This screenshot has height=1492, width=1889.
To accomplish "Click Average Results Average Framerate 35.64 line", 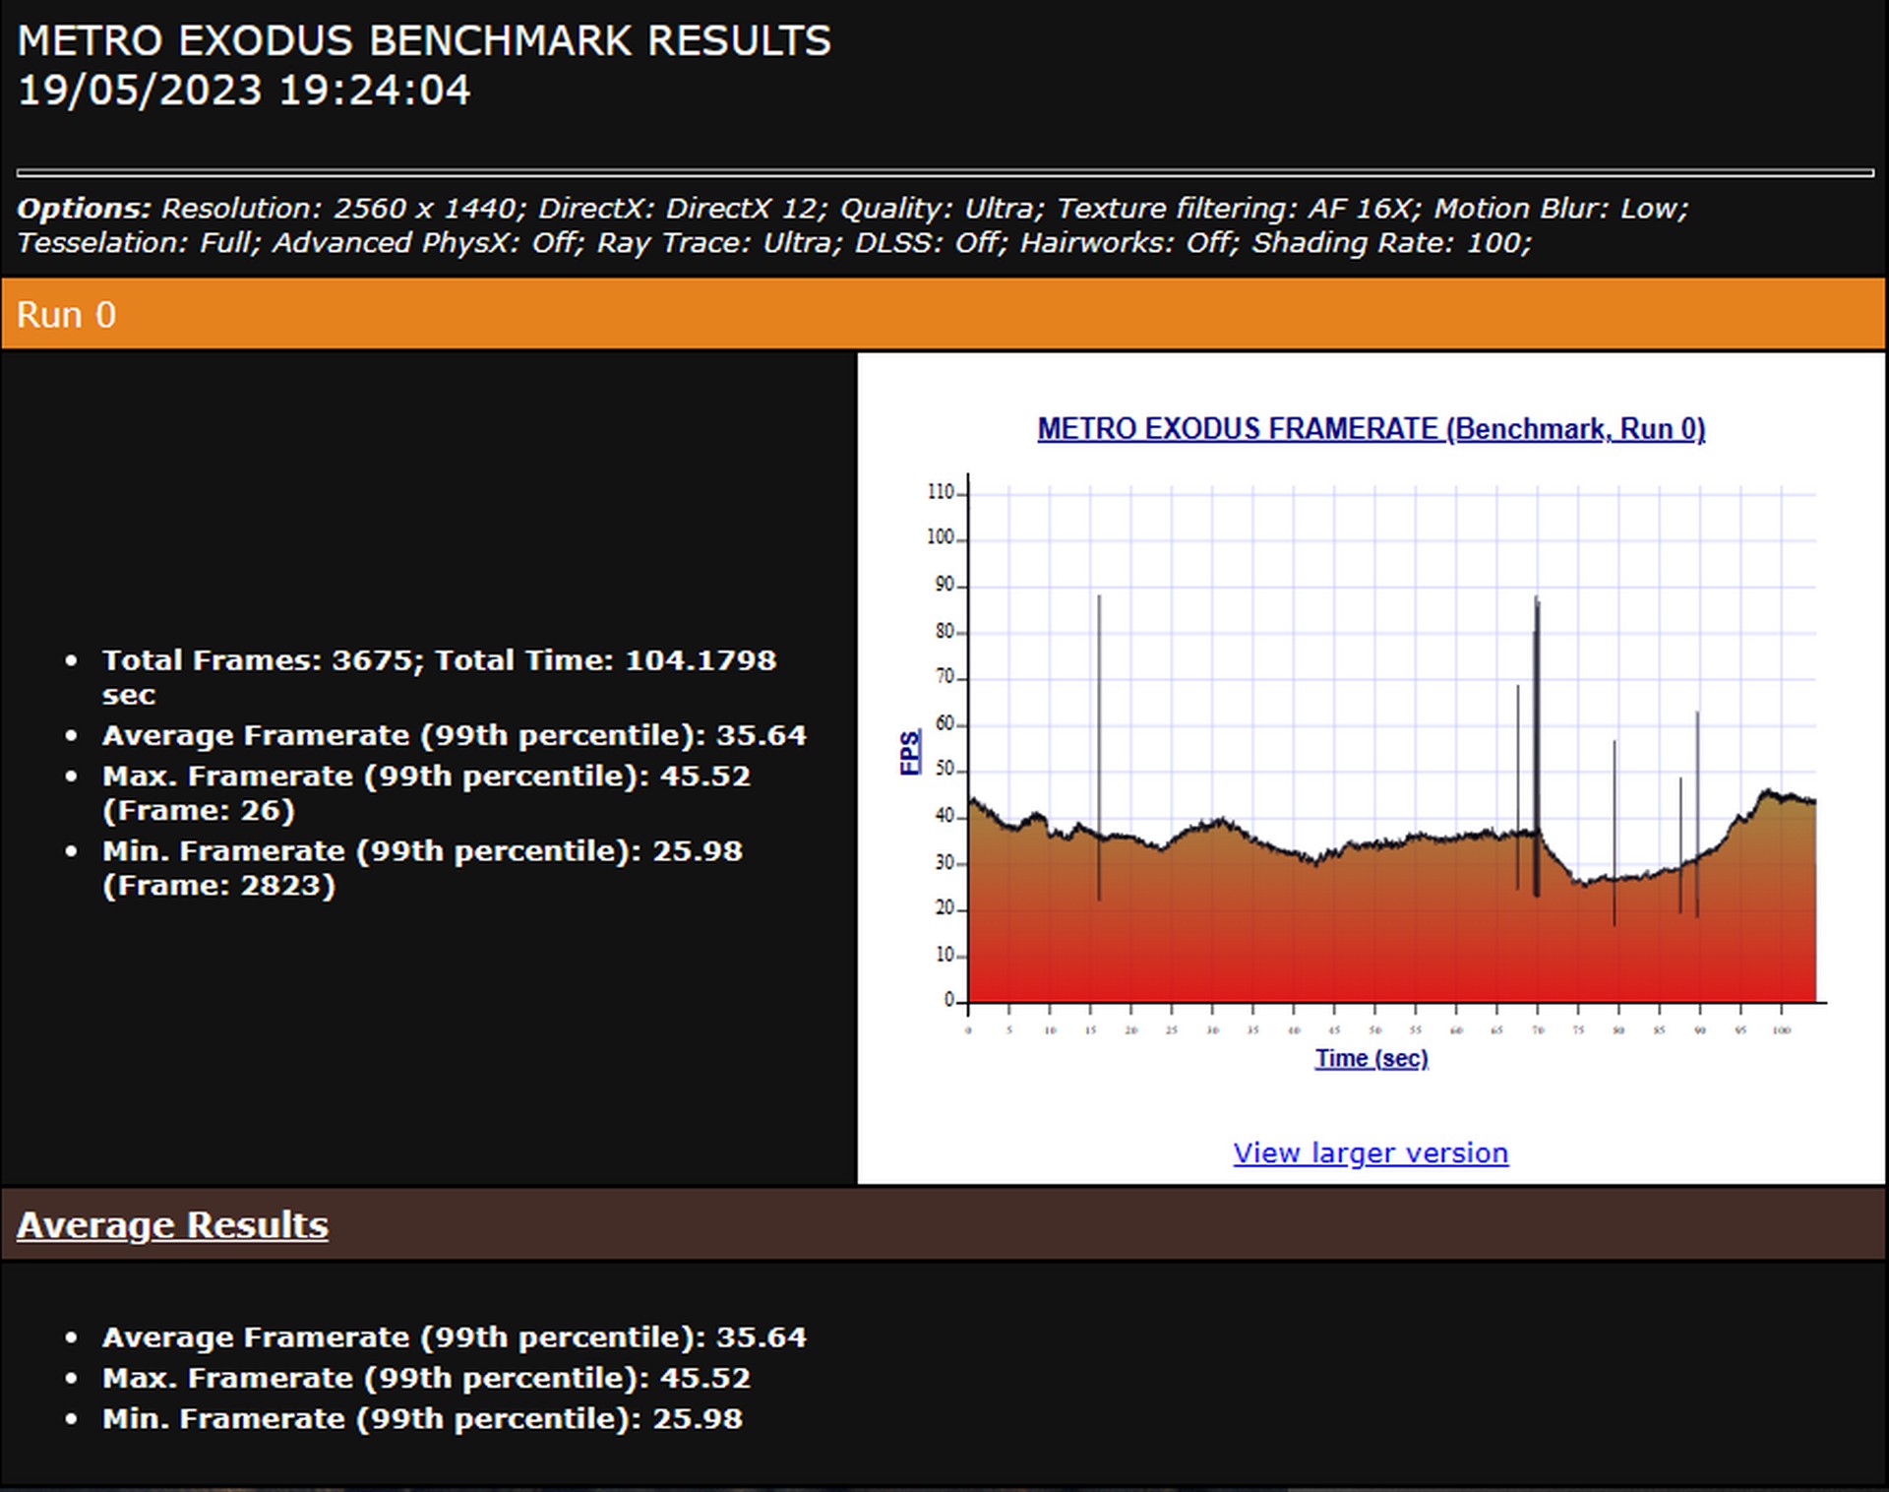I will pos(454,1337).
